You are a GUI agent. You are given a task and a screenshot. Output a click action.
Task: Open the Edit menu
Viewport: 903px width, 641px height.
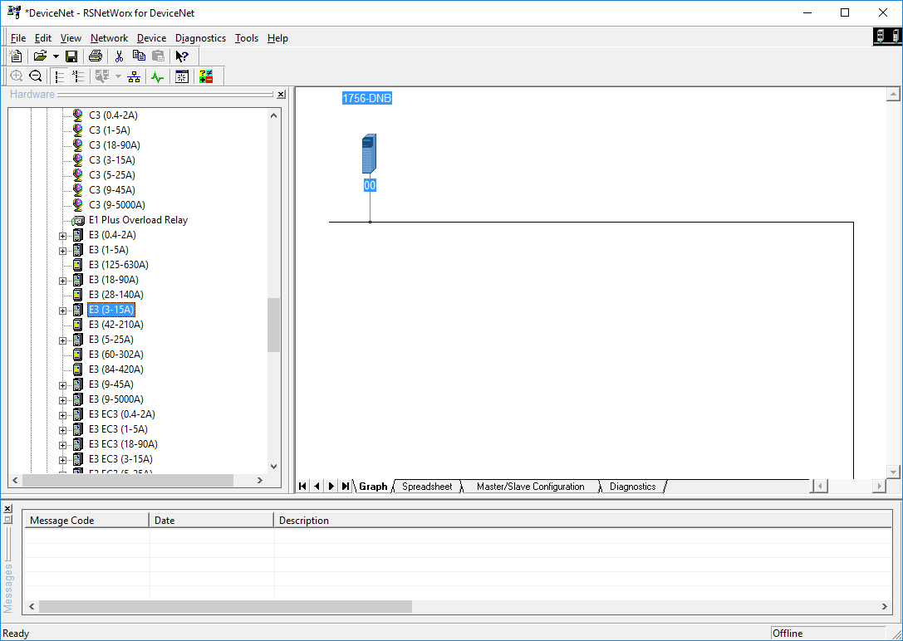pyautogui.click(x=43, y=38)
